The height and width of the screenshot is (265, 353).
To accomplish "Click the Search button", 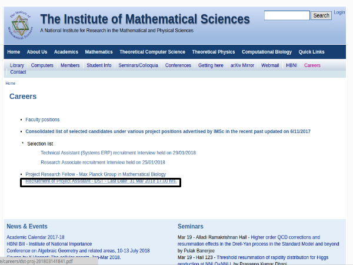I will [x=321, y=15].
